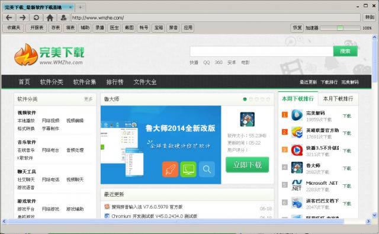This screenshot has width=379, height=234.
Task: Close the 完美下载 browser tab
Action: (70, 7)
